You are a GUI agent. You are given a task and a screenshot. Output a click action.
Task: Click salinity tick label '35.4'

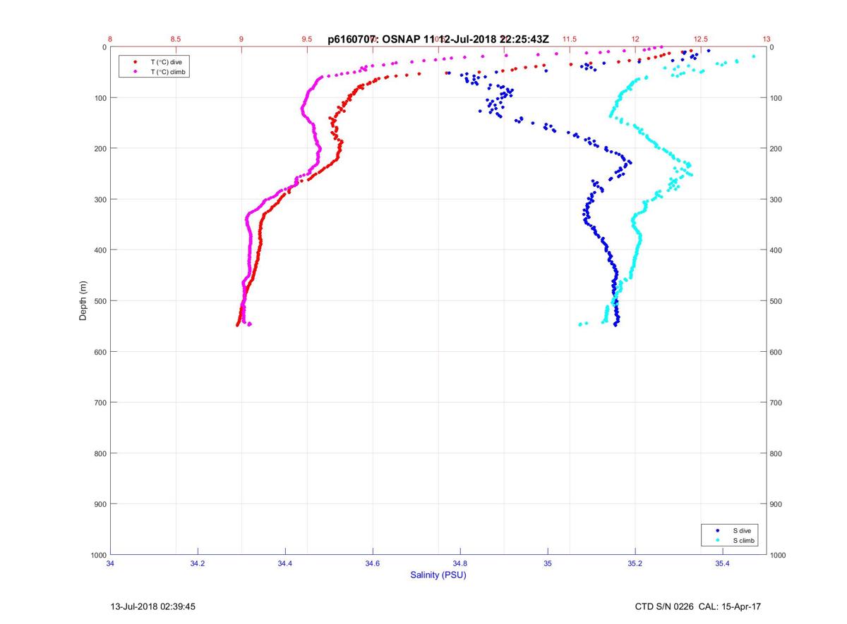tap(723, 563)
